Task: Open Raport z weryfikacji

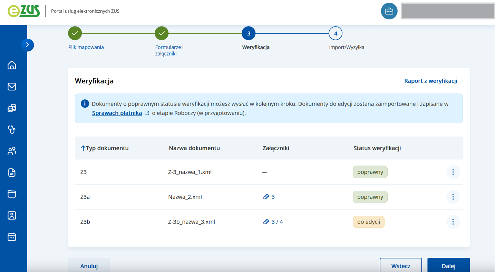Action: pyautogui.click(x=430, y=81)
